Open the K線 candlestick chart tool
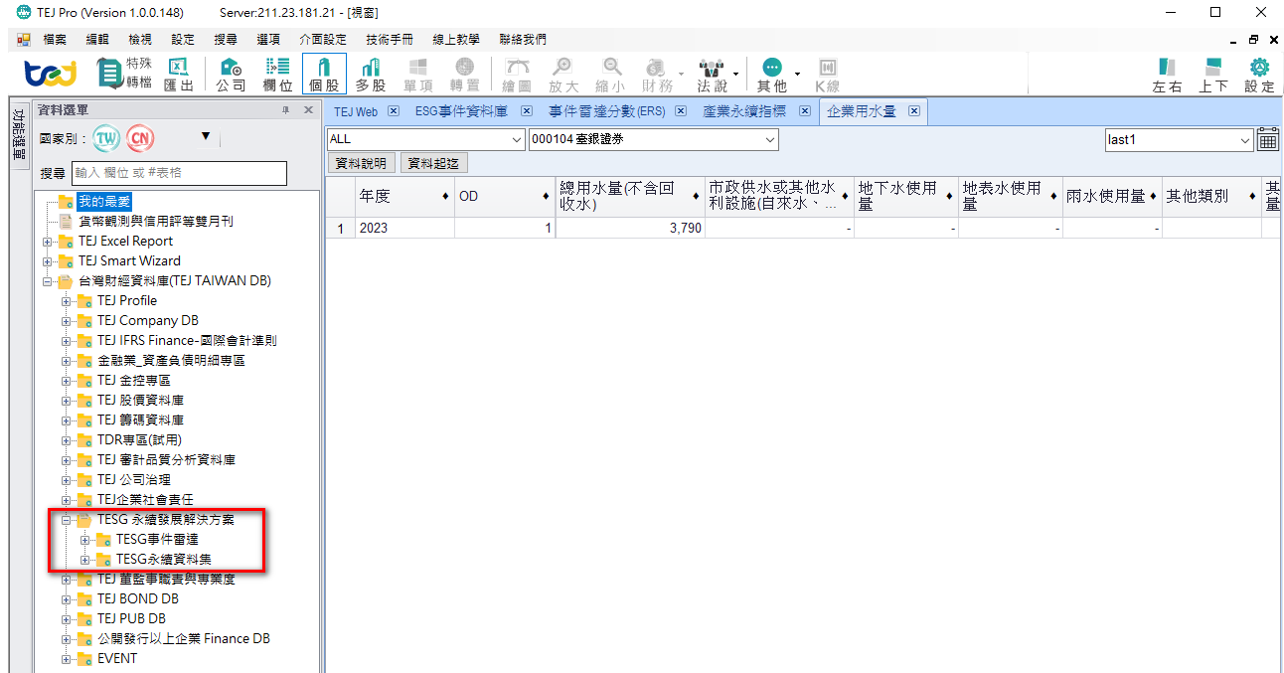The width and height of the screenshot is (1284, 673). [827, 75]
